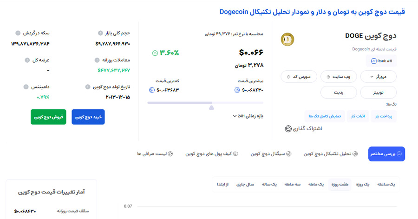Image resolution: width=418 pixels, height=219 pixels.
Task: Click the آمار تغییرات قیمت دوج کوین heading
Action: [x=51, y=192]
